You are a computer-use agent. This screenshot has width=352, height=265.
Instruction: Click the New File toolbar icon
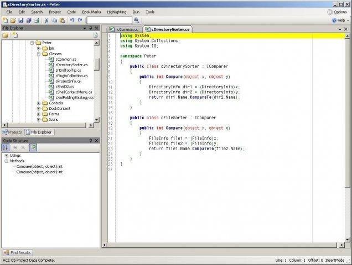pyautogui.click(x=5, y=20)
